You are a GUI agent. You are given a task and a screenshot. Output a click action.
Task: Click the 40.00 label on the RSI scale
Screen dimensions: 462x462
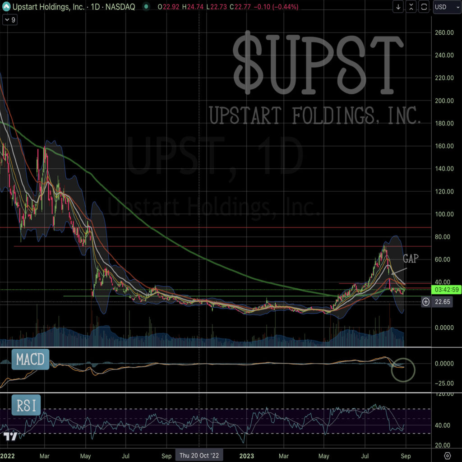pyautogui.click(x=443, y=425)
